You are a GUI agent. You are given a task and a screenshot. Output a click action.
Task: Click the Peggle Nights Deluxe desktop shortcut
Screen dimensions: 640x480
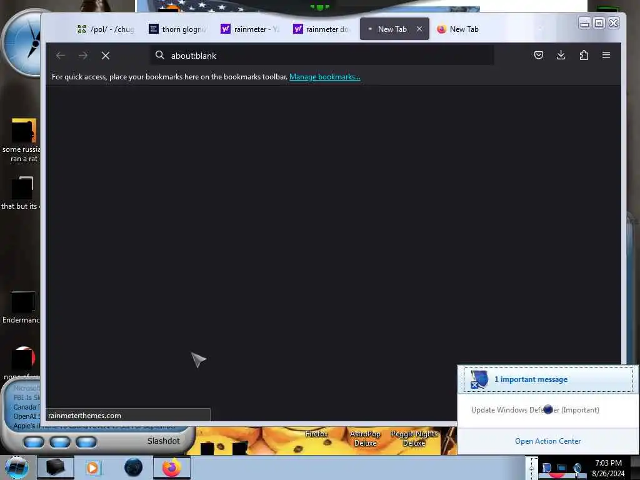click(414, 438)
